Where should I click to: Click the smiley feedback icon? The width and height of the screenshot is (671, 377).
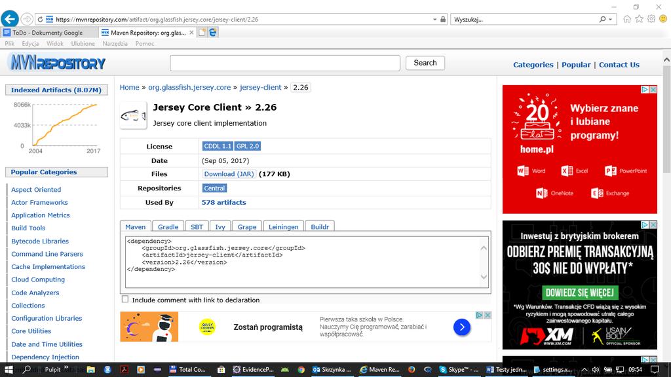click(663, 19)
